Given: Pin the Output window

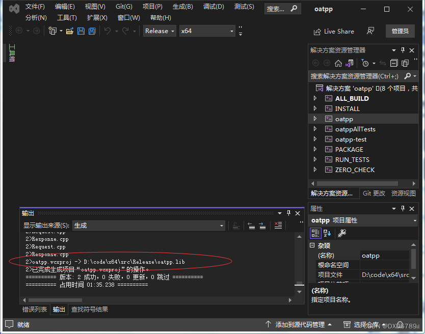Looking at the screenshot, I should (x=288, y=213).
